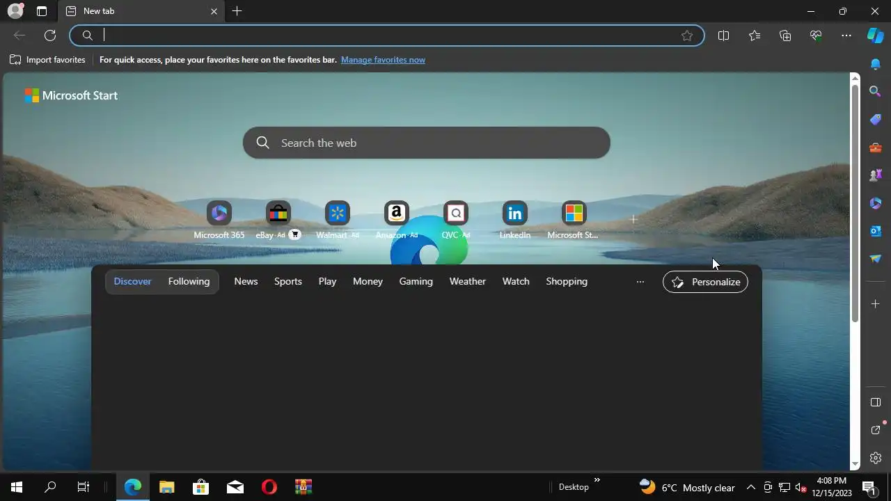Image resolution: width=891 pixels, height=501 pixels.
Task: Click the Personalize button
Action: (705, 282)
